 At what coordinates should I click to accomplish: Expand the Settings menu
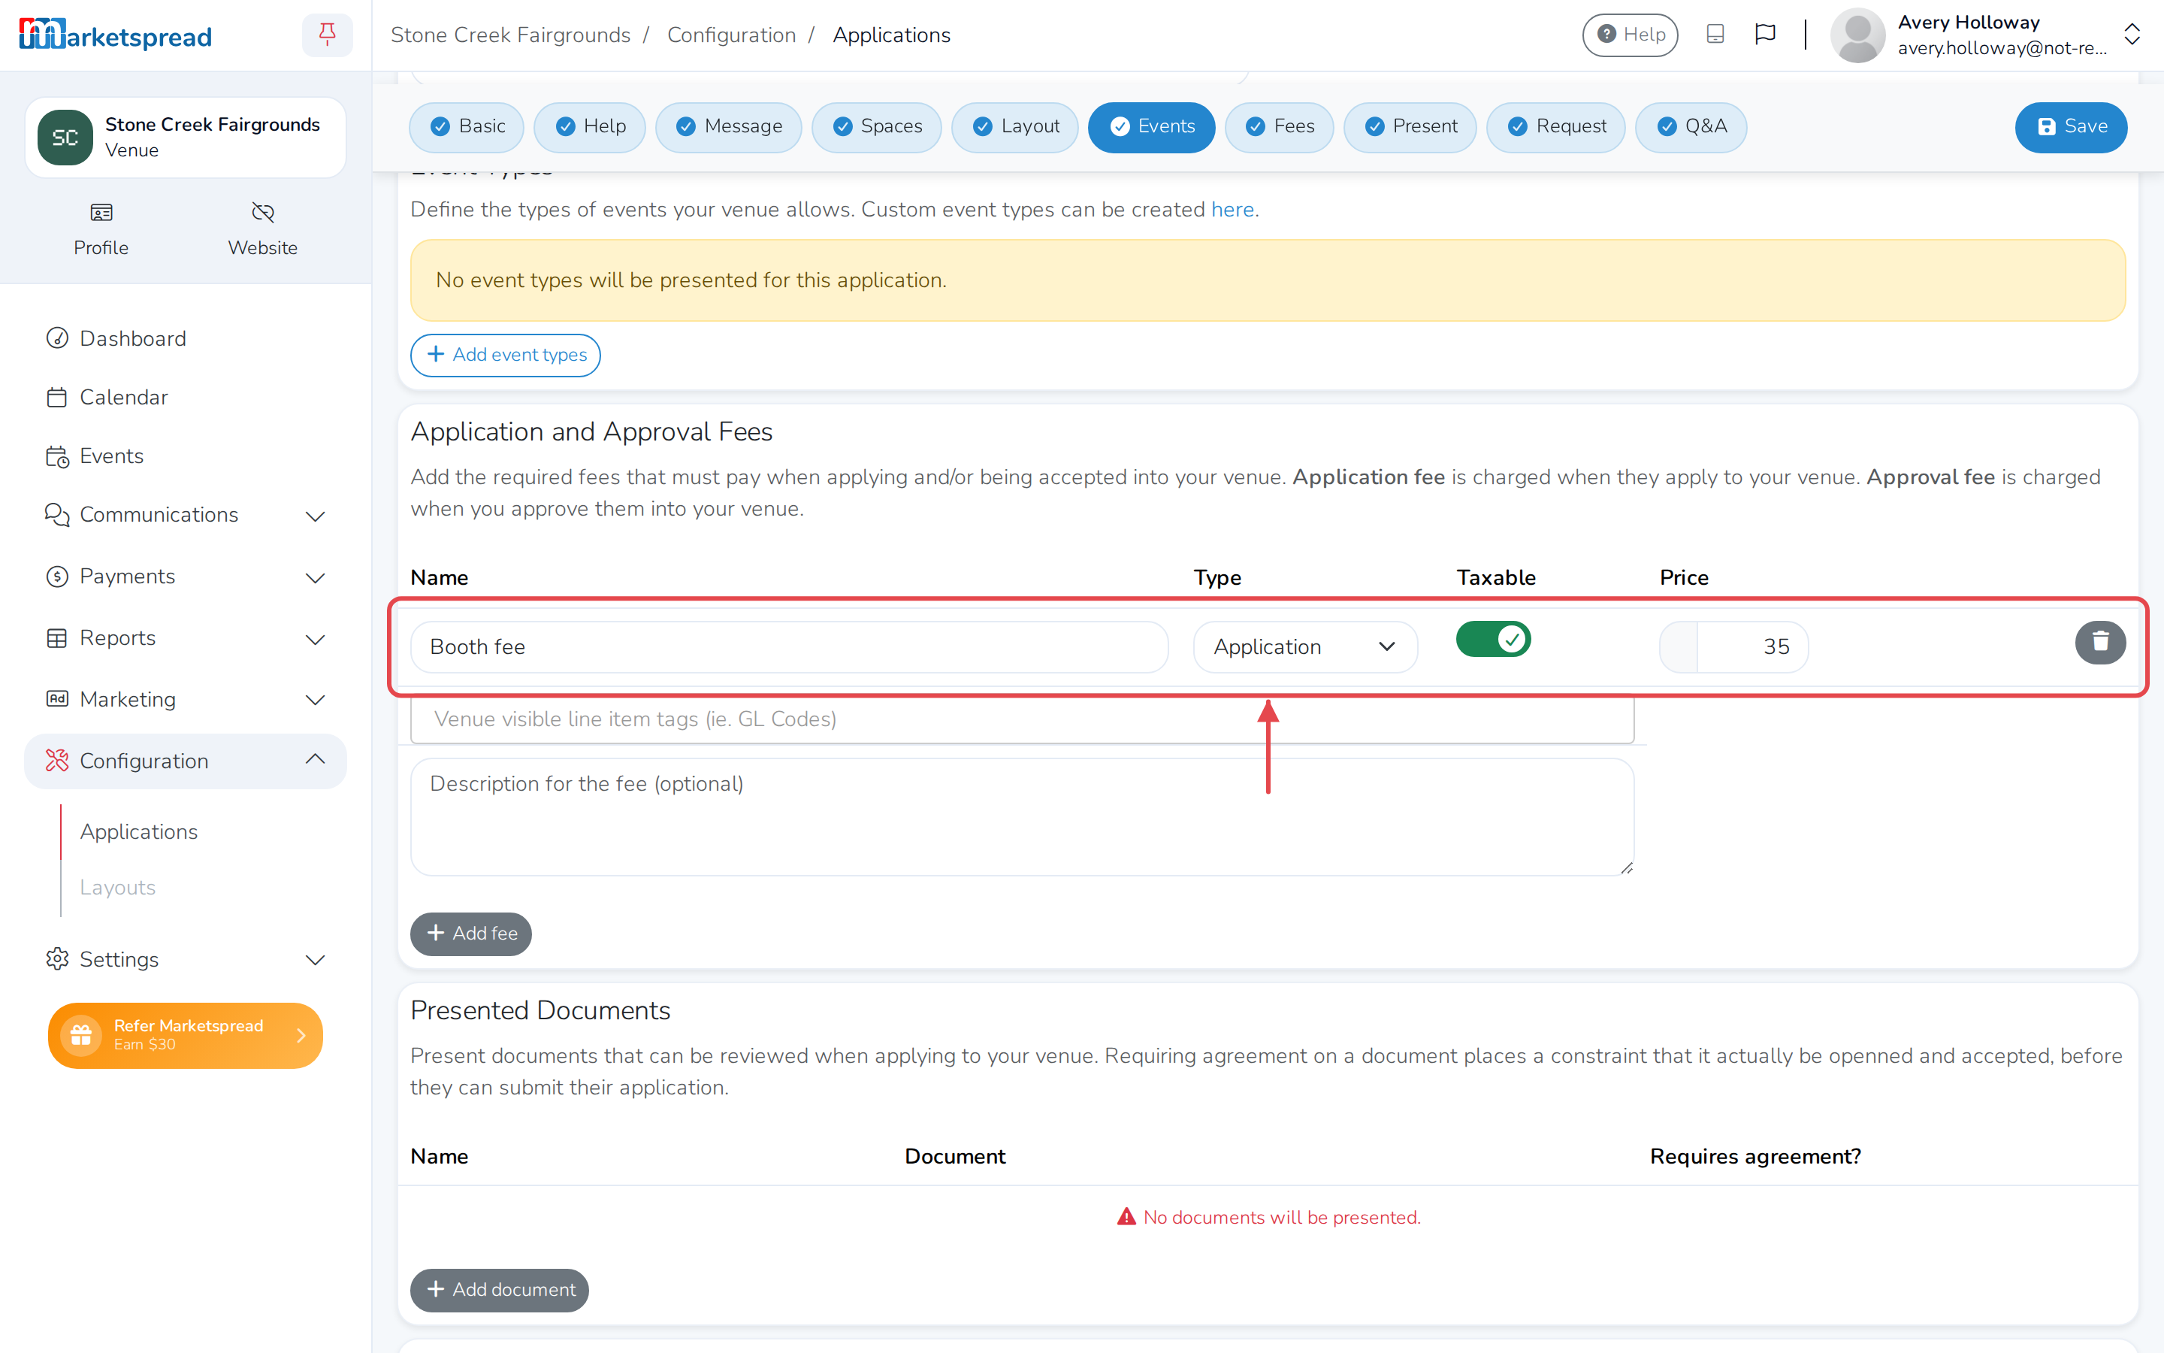coord(185,959)
